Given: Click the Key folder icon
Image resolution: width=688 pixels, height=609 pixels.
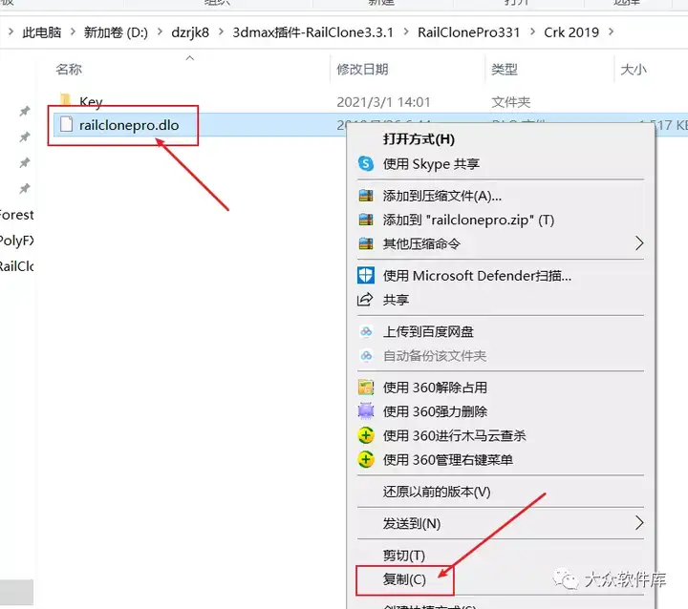Looking at the screenshot, I should (65, 100).
